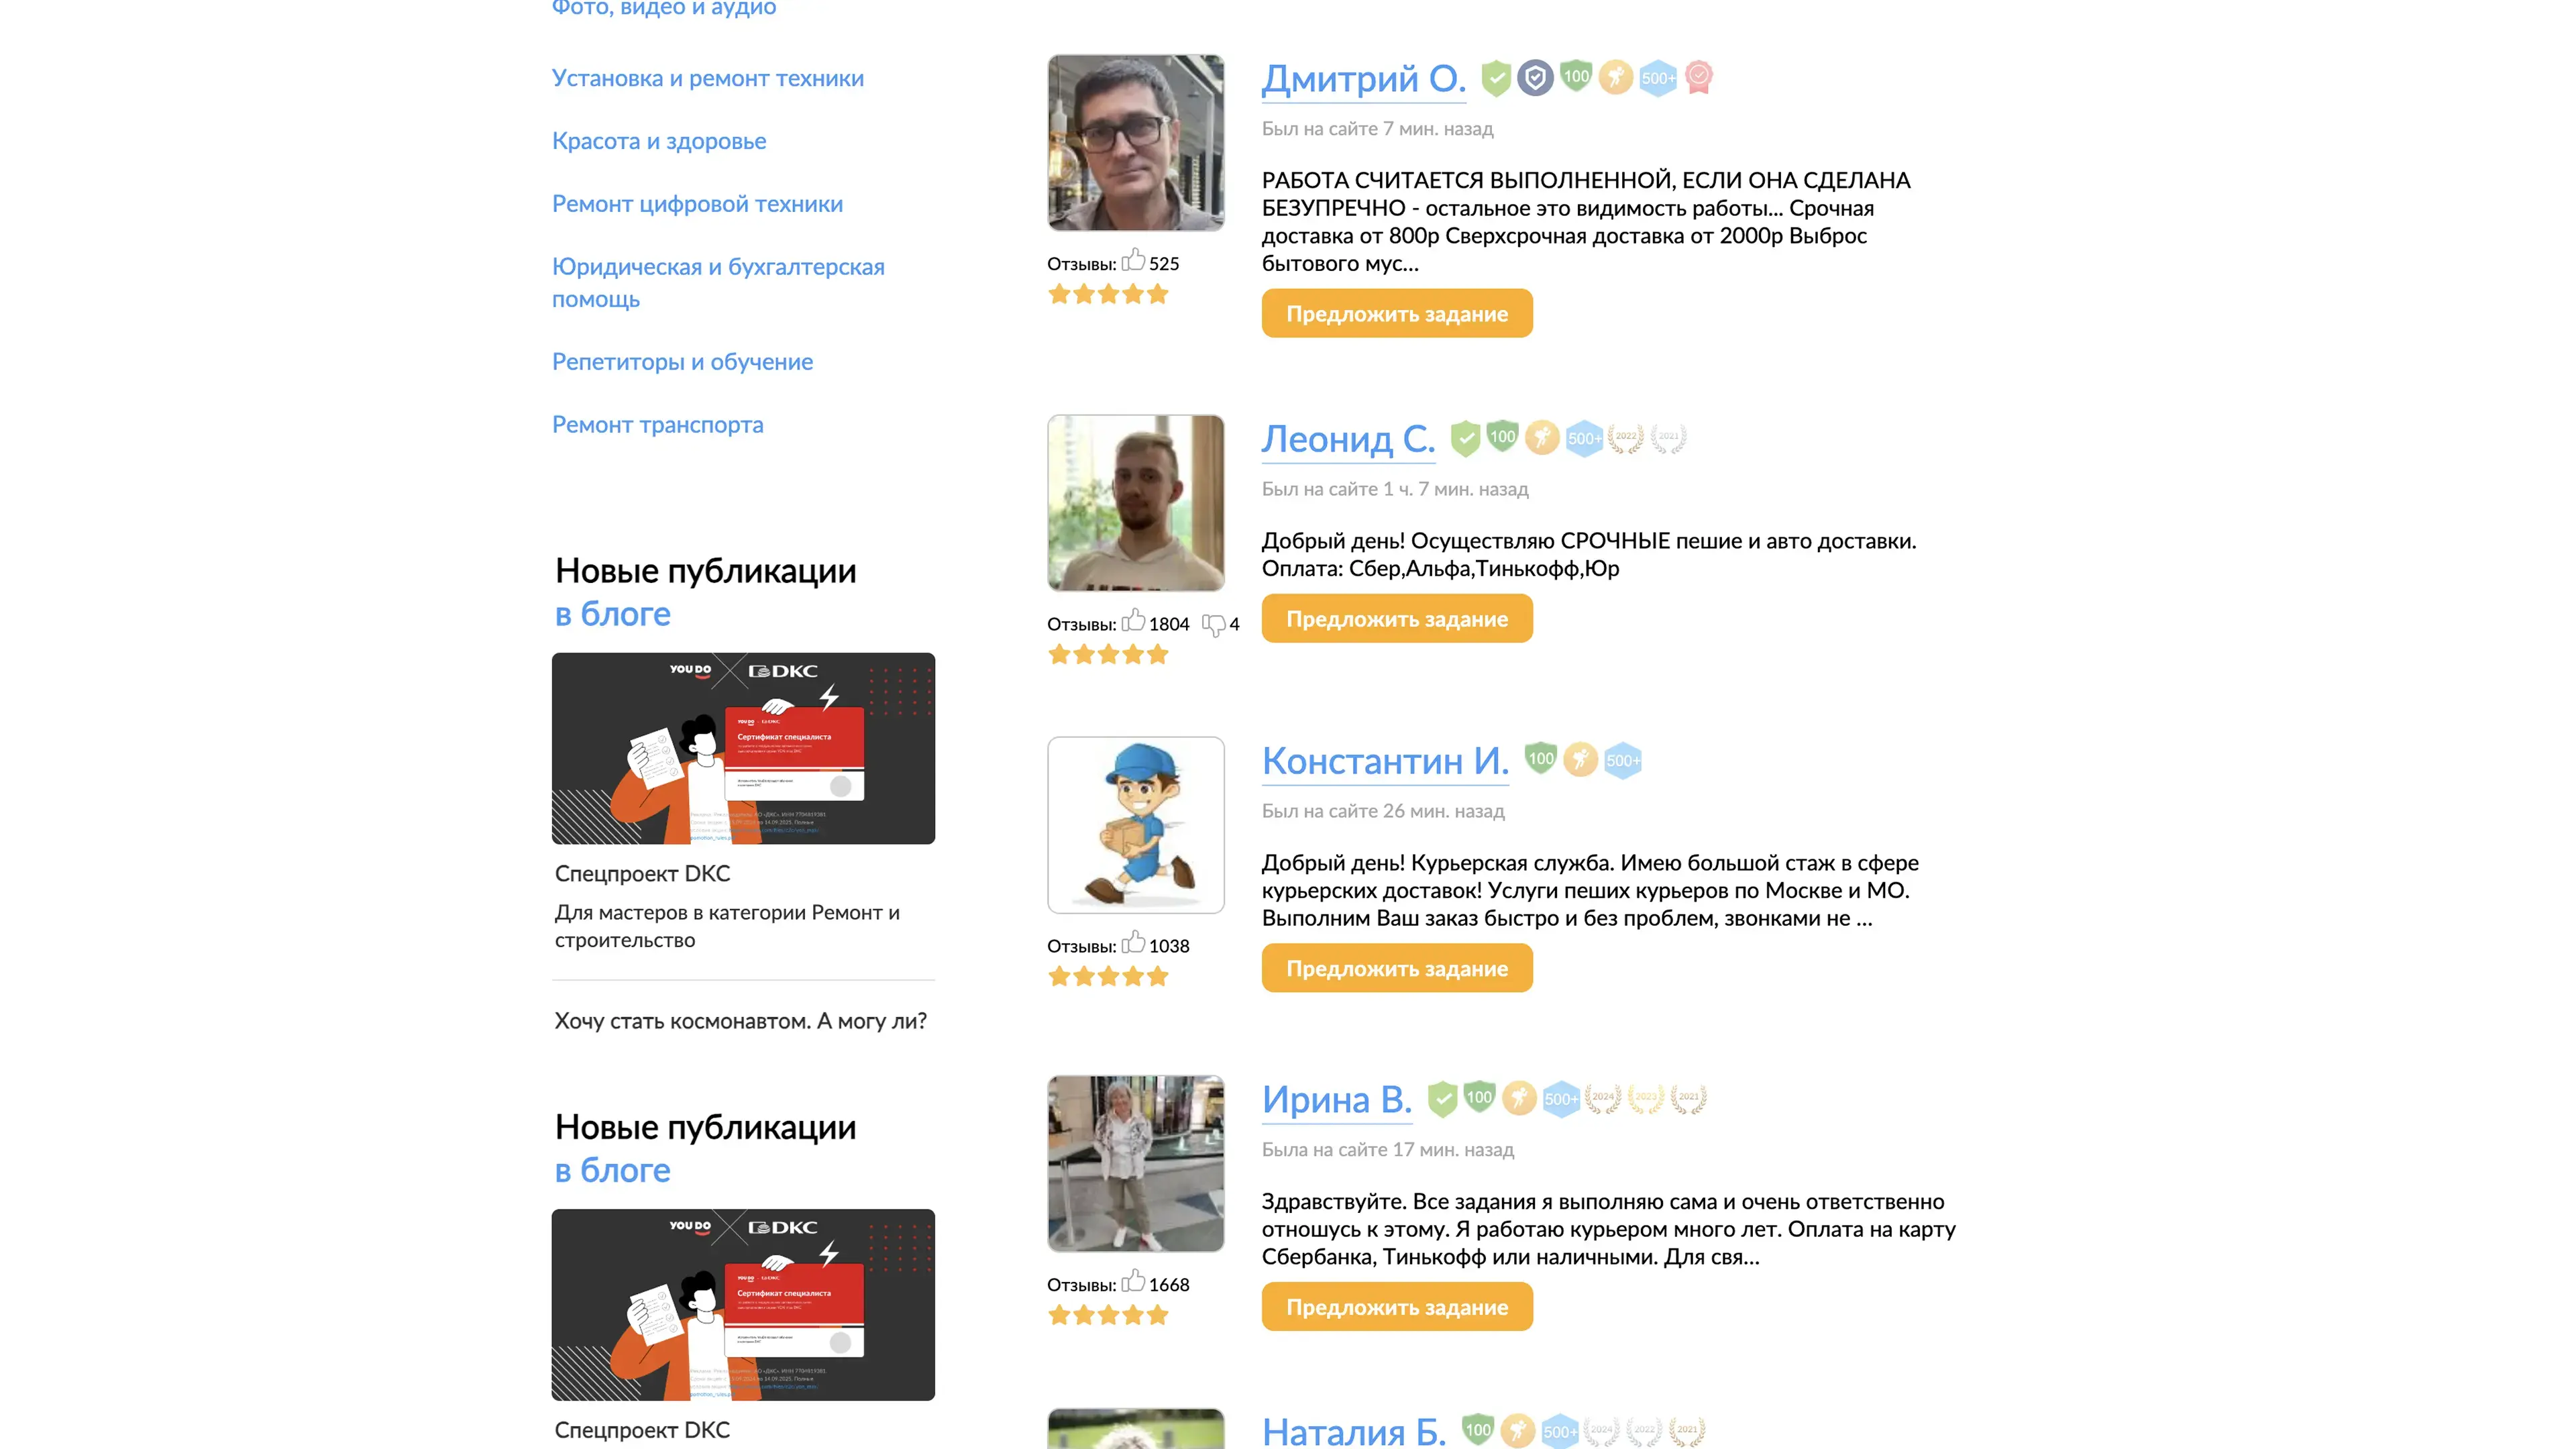Click green 100 badge by Наталия Б.
The image size is (2576, 1449).
click(x=1478, y=1430)
